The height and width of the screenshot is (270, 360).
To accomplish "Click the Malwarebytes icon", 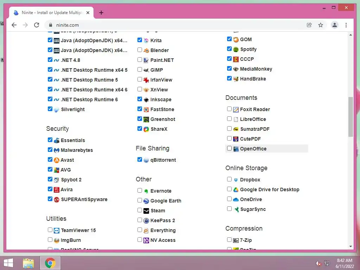I will pos(57,150).
